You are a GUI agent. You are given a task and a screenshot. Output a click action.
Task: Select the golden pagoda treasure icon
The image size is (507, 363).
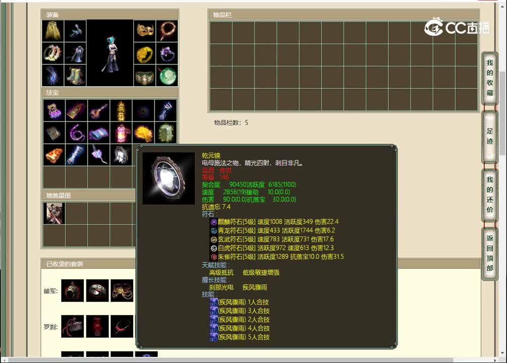click(121, 110)
